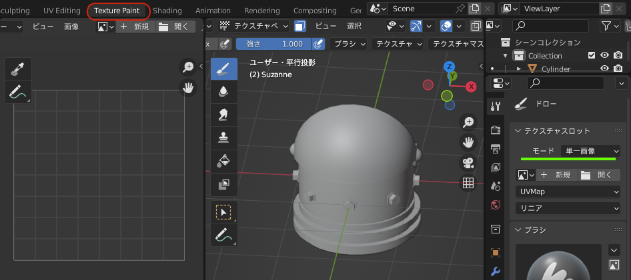Switch to the Shading workspace tab
The height and width of the screenshot is (280, 631).
point(167,11)
